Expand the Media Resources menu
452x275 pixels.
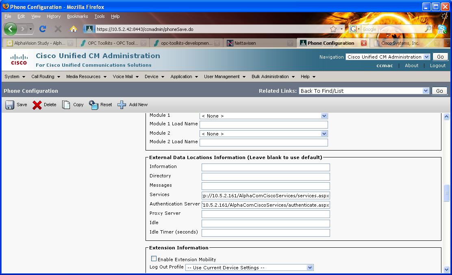86,76
